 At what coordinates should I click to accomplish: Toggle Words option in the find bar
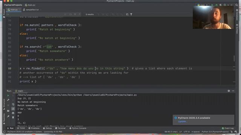pyautogui.click(x=75, y=14)
